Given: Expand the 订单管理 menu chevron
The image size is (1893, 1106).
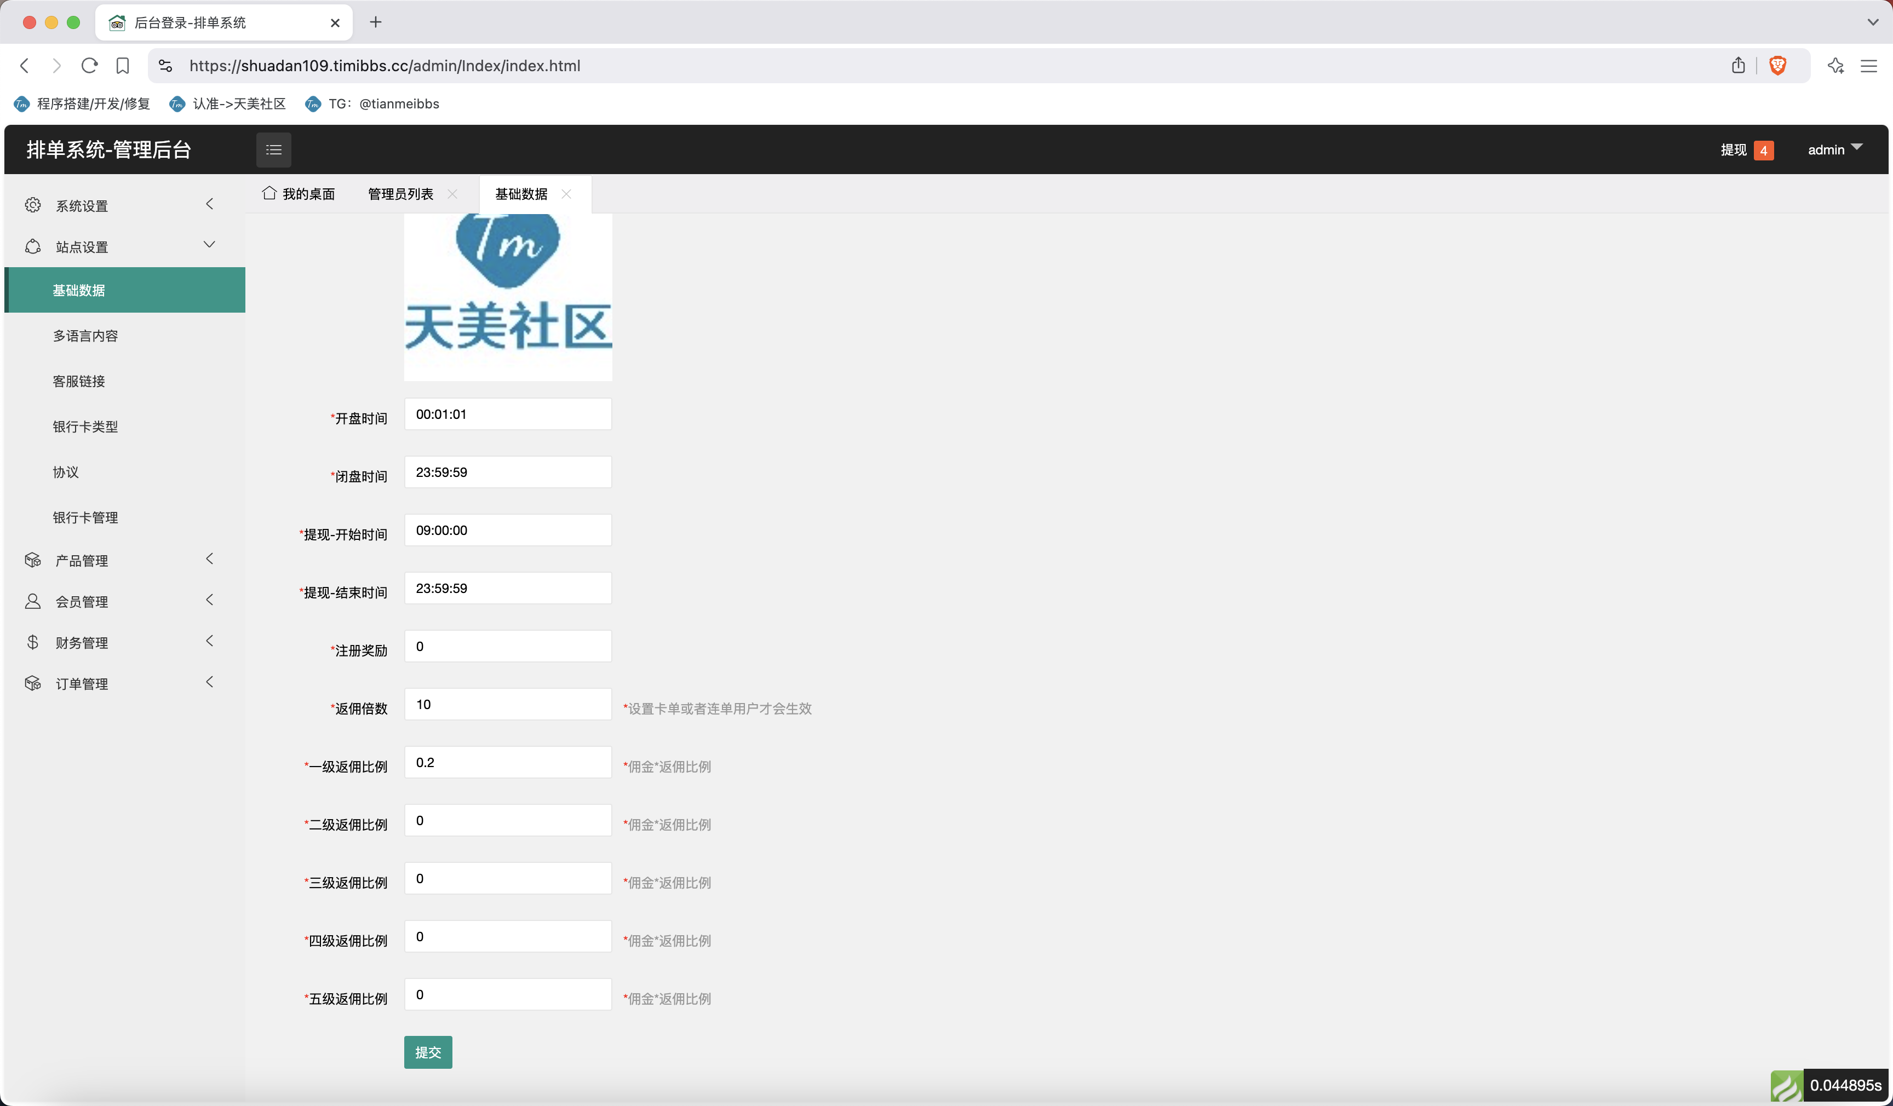Looking at the screenshot, I should [210, 682].
